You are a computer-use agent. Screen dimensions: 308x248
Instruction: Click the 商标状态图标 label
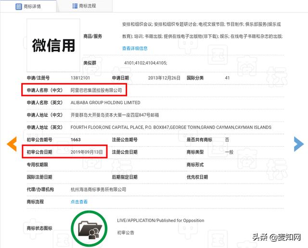click(x=39, y=228)
